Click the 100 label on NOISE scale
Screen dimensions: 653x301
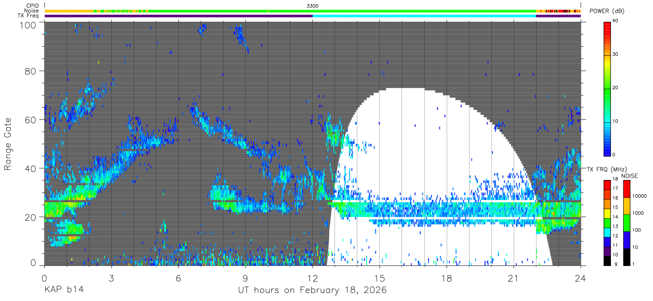tap(636, 230)
